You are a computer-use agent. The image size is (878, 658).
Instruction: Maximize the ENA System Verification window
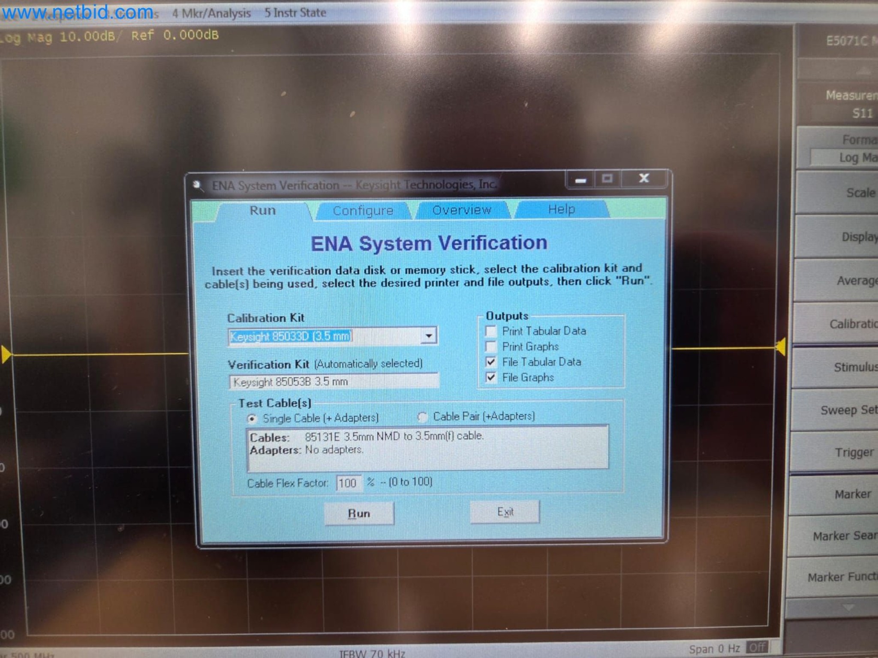(607, 179)
